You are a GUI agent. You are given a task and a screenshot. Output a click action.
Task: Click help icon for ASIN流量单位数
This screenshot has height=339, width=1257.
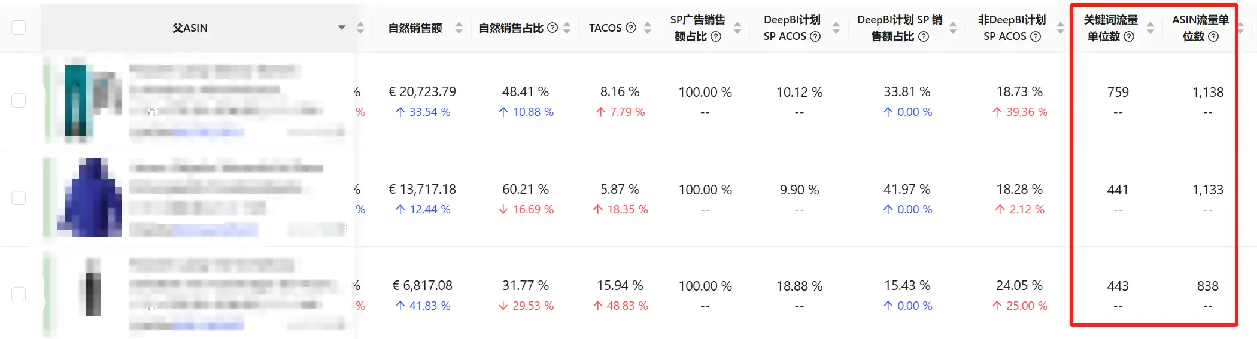(x=1213, y=36)
